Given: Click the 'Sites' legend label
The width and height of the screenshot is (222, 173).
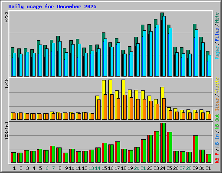Looking at the screenshot, I should coord(217,105).
